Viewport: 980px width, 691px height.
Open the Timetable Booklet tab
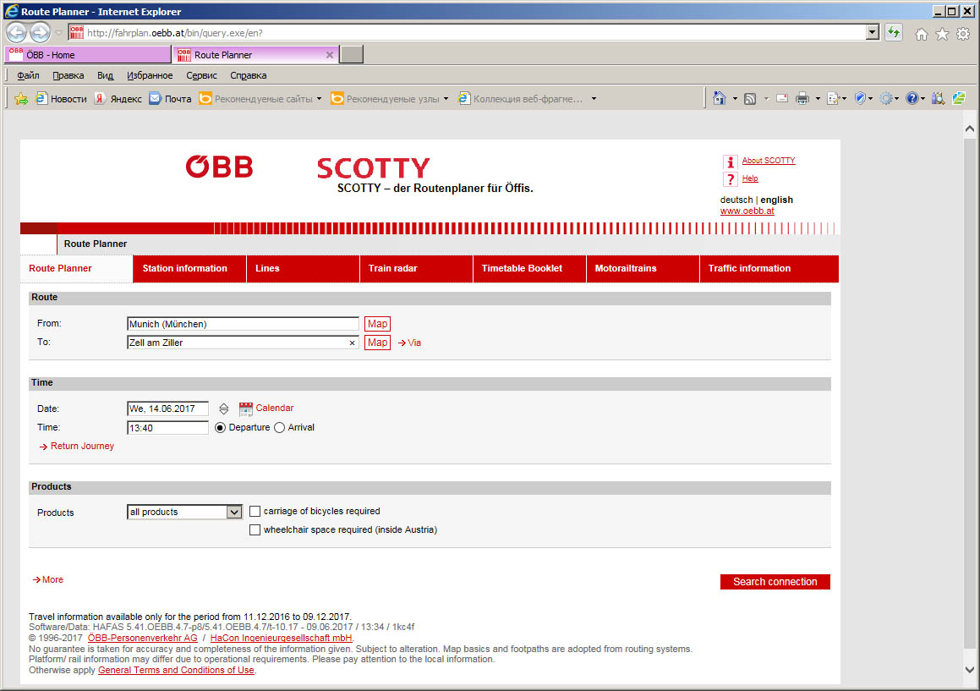(529, 269)
